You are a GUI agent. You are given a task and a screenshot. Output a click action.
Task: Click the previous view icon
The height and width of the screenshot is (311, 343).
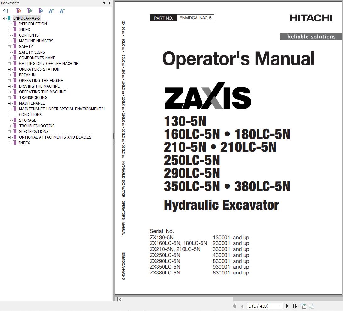[x=303, y=306]
